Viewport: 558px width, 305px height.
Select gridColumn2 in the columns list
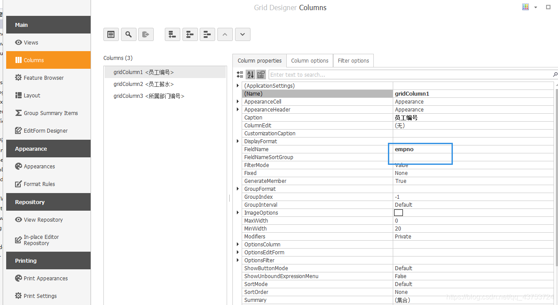(x=165, y=84)
